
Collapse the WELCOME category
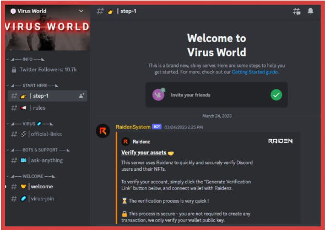pos(31,176)
